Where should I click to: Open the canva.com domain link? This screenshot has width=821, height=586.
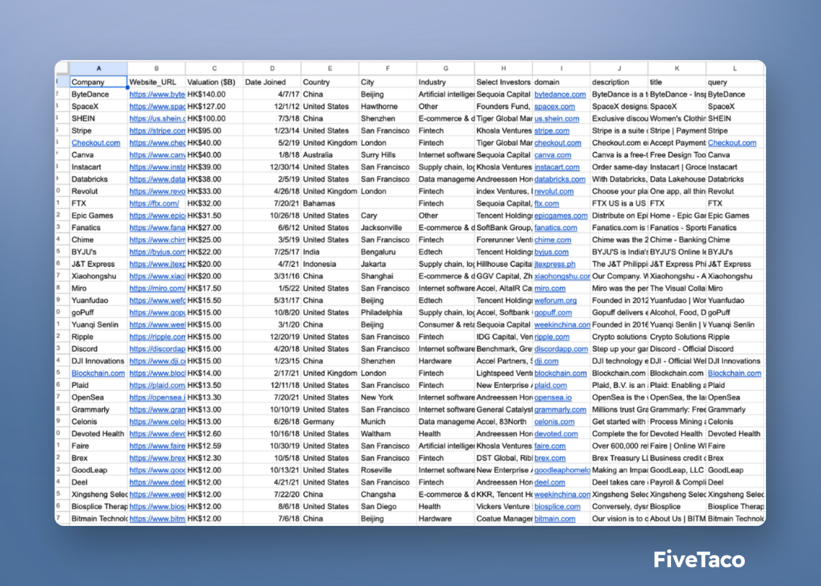click(x=552, y=155)
